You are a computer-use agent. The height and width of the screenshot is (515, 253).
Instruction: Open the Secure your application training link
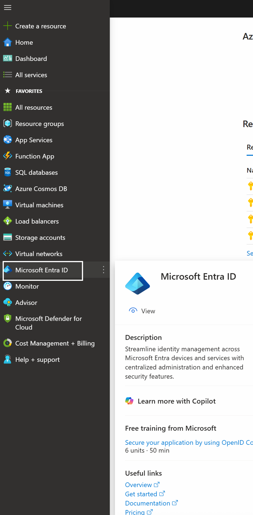189,442
